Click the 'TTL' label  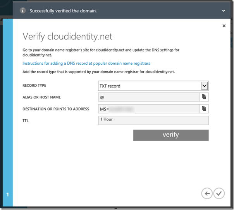click(x=26, y=120)
